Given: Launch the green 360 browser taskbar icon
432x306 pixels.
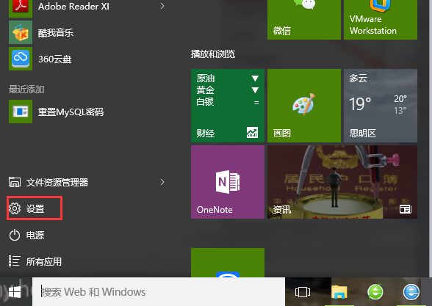Looking at the screenshot, I should [375, 292].
